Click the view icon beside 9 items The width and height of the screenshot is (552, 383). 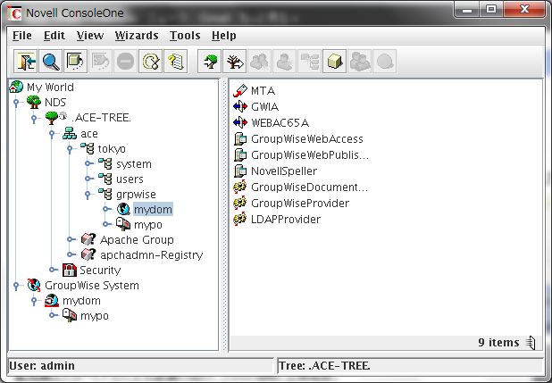pos(531,343)
